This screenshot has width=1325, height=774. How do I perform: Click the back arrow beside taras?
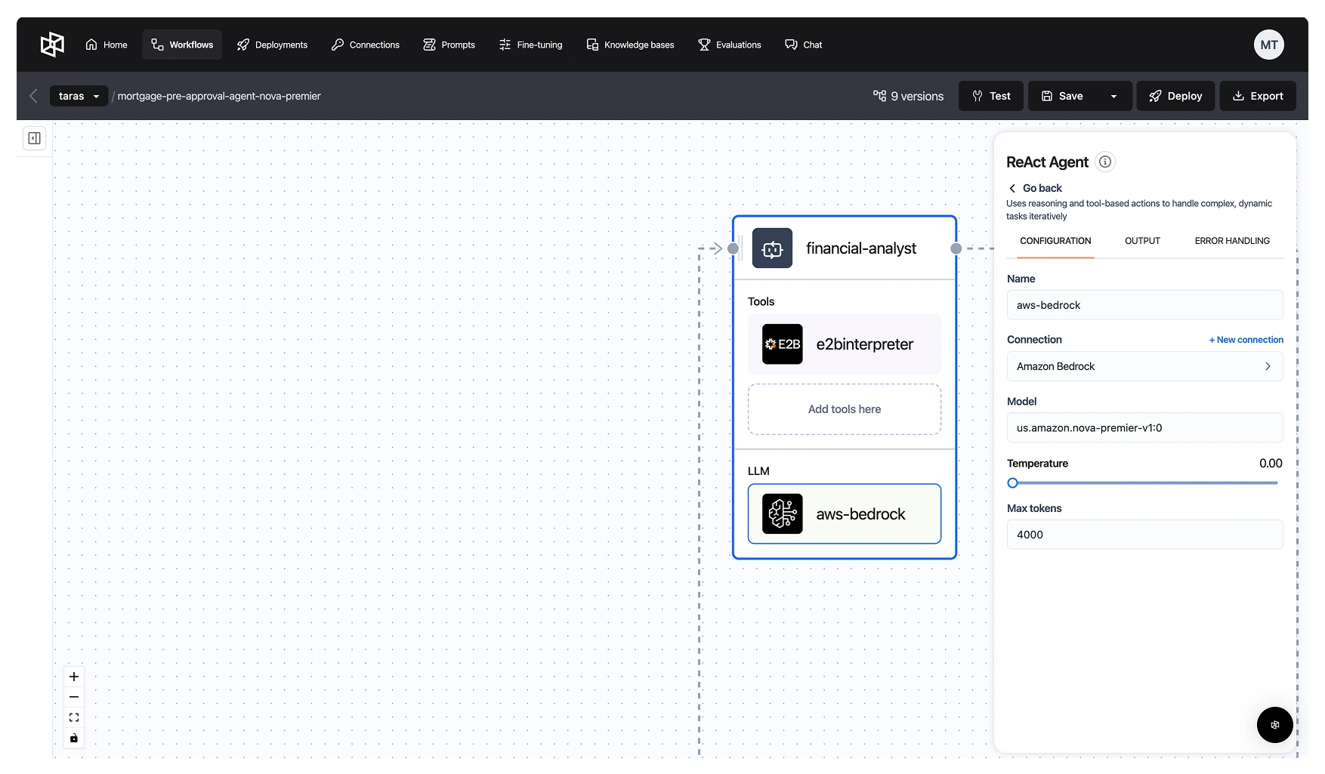pos(33,96)
